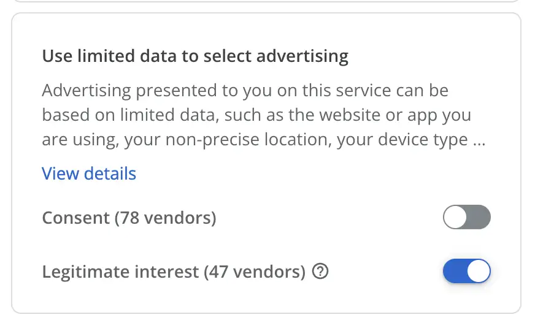Open the View details link
The width and height of the screenshot is (535, 320).
89,173
